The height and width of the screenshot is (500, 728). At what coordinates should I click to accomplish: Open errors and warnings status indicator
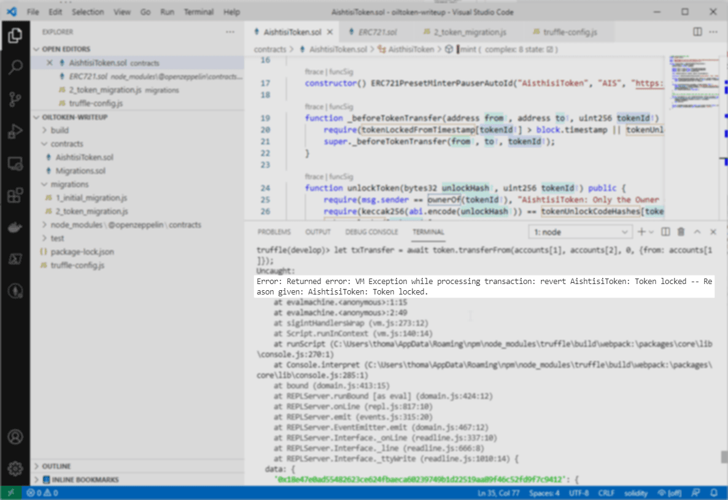click(42, 493)
